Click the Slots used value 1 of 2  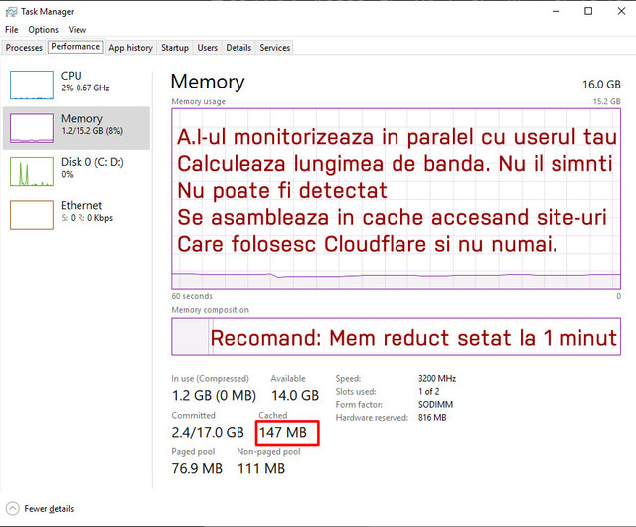(x=428, y=392)
